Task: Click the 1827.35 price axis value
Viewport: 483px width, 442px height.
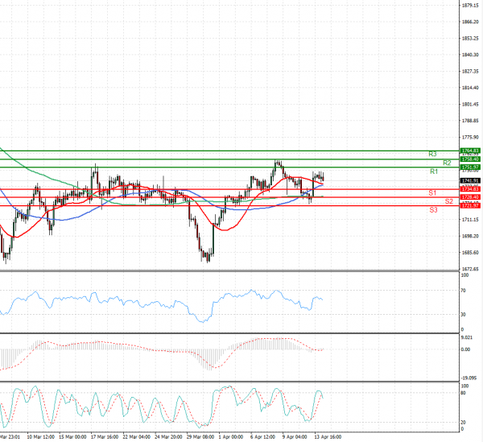Action: [470, 72]
